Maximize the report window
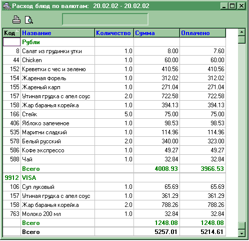The image size is (249, 241). [x=232, y=6]
